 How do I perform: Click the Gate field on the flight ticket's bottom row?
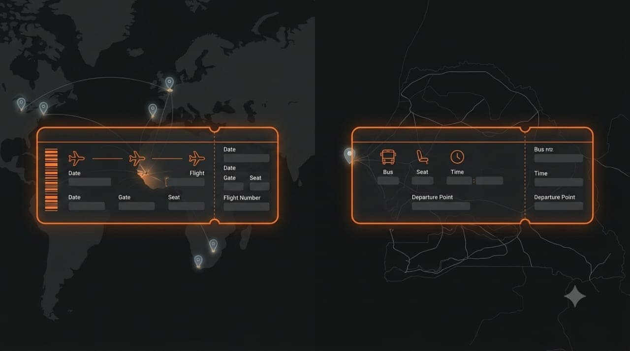coord(136,206)
